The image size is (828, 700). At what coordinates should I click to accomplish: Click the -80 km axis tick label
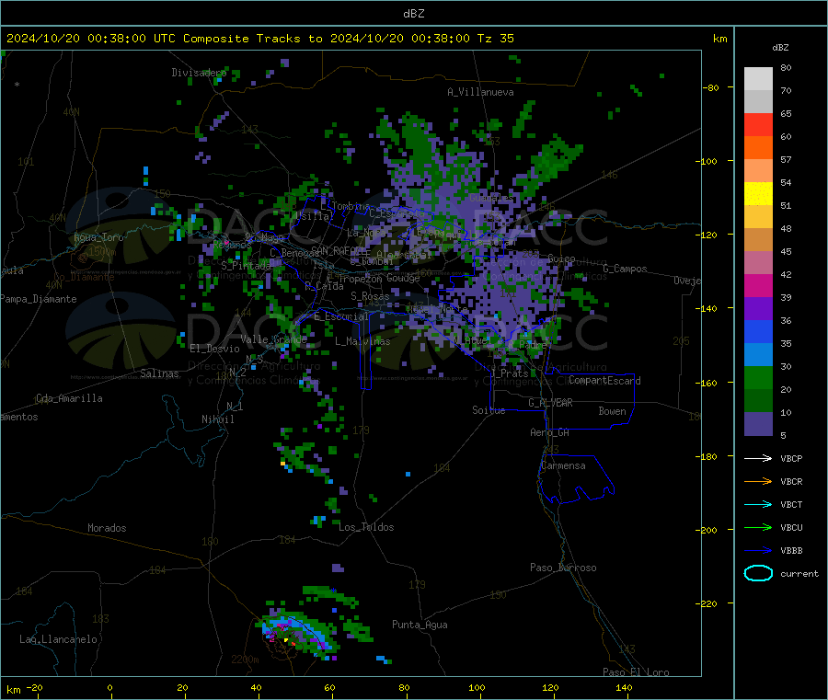point(711,87)
